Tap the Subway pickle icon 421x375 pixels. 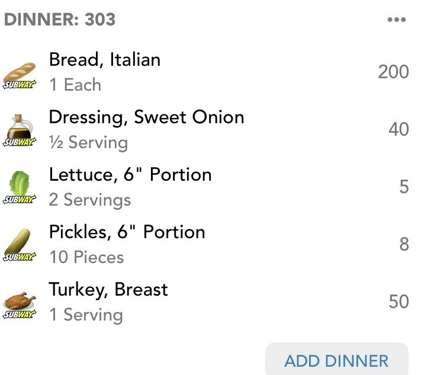[x=20, y=245]
